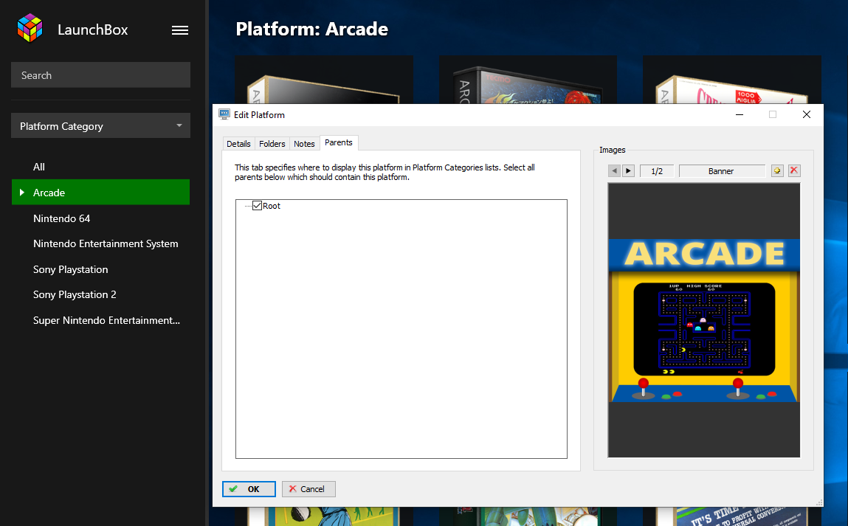Click the Platform: Arcade heading
This screenshot has height=526, width=848.
[x=312, y=29]
